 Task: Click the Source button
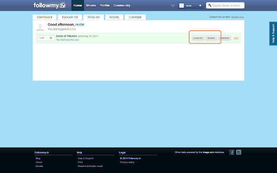211,38
